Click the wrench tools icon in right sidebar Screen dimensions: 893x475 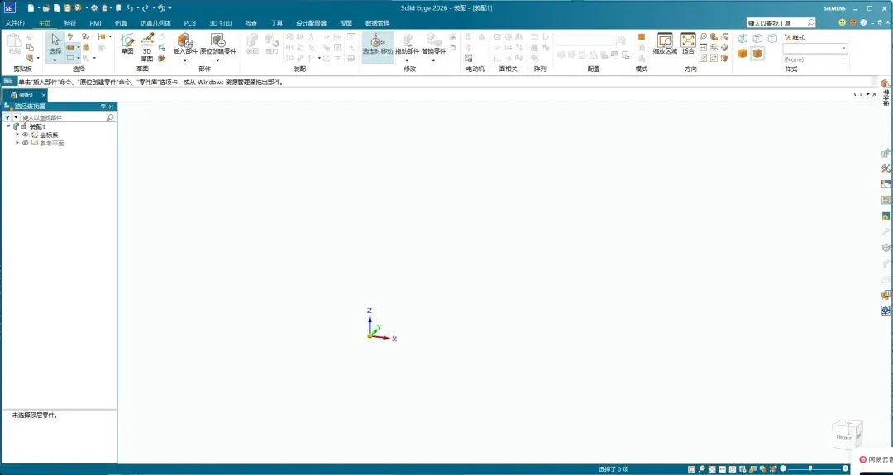point(886,169)
